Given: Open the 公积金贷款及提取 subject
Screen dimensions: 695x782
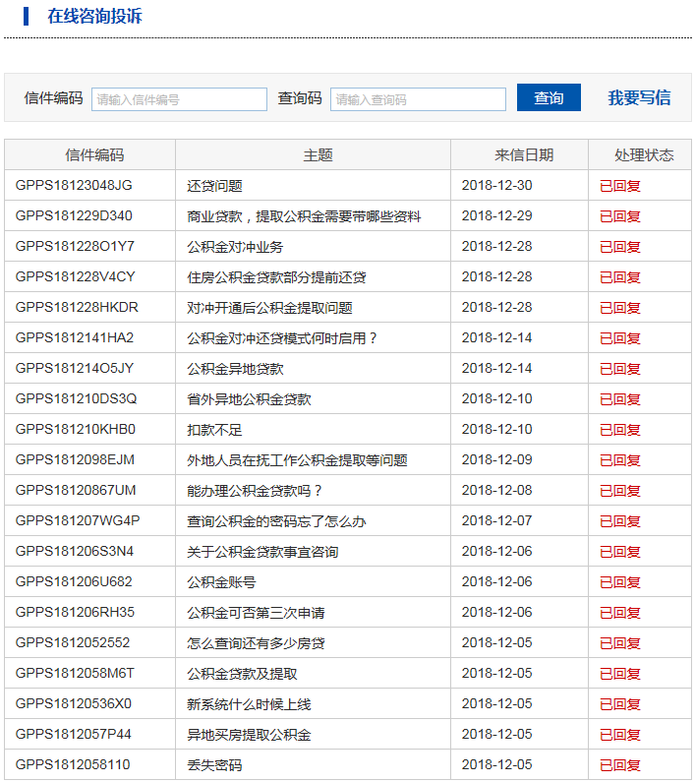Looking at the screenshot, I should pos(242,673).
